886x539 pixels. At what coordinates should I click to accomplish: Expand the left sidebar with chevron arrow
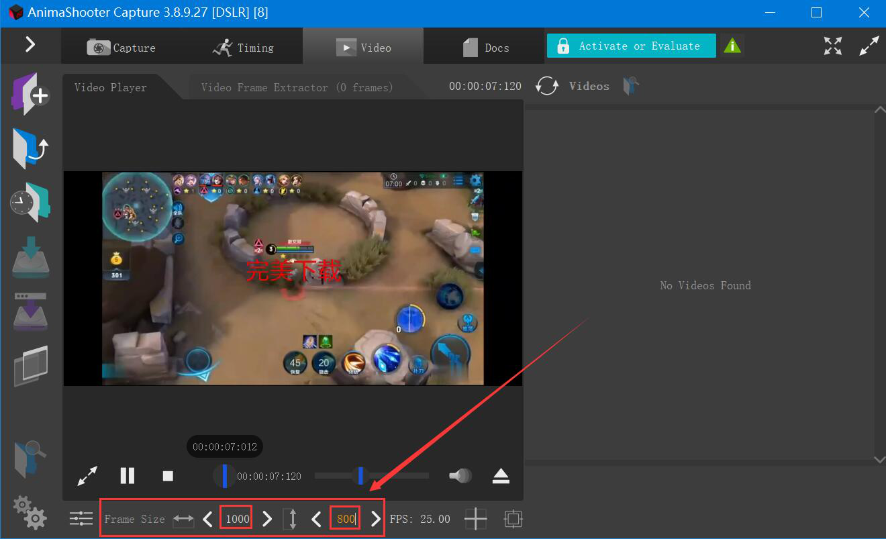pos(30,44)
